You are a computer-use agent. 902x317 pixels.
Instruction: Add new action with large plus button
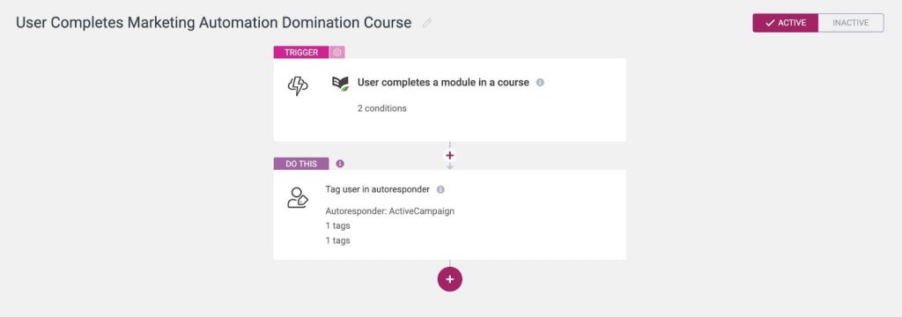pyautogui.click(x=450, y=280)
